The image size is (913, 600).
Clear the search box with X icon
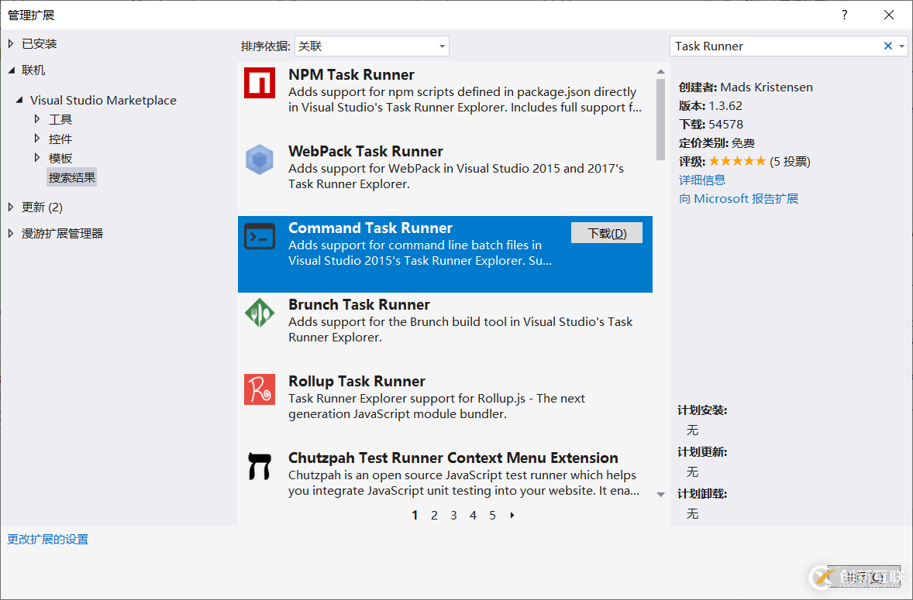point(888,46)
